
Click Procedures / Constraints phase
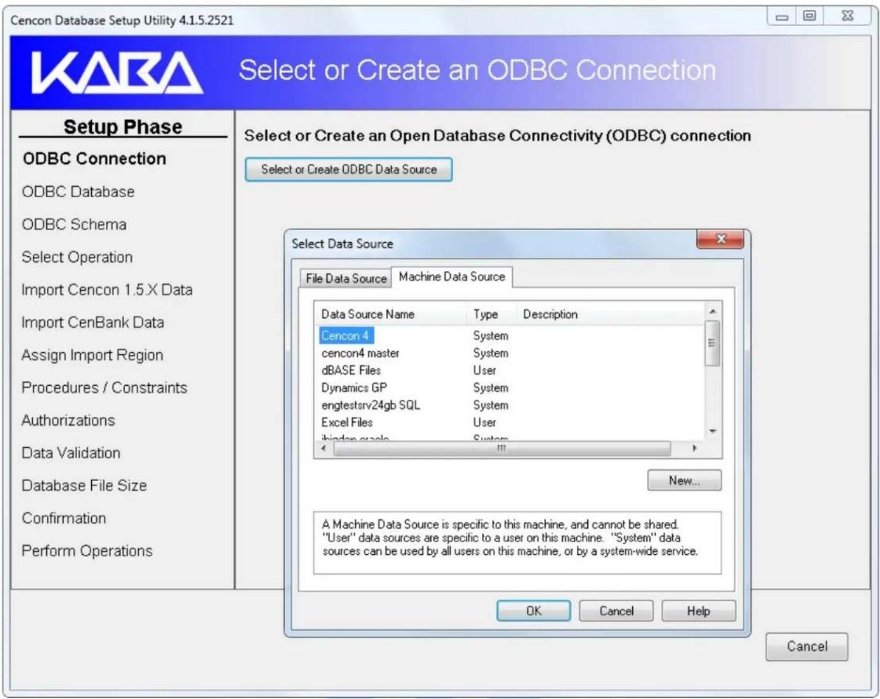coord(104,387)
